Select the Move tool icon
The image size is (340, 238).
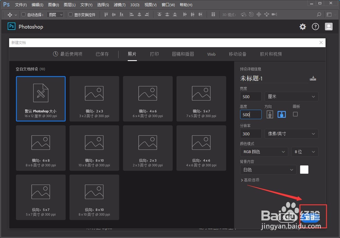click(10, 15)
